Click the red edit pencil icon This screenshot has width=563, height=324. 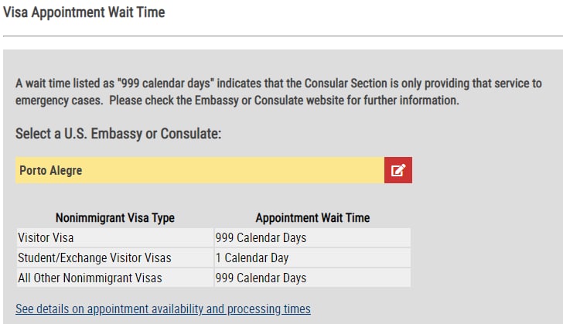tap(398, 170)
